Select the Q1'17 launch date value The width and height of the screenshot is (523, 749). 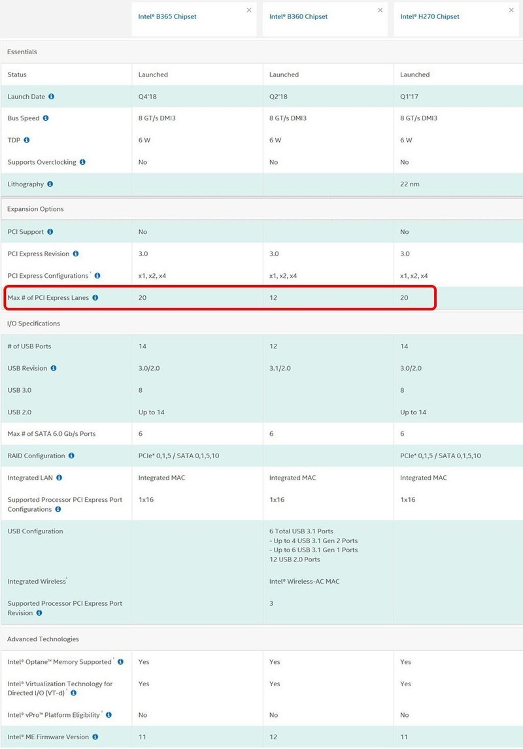coord(409,97)
